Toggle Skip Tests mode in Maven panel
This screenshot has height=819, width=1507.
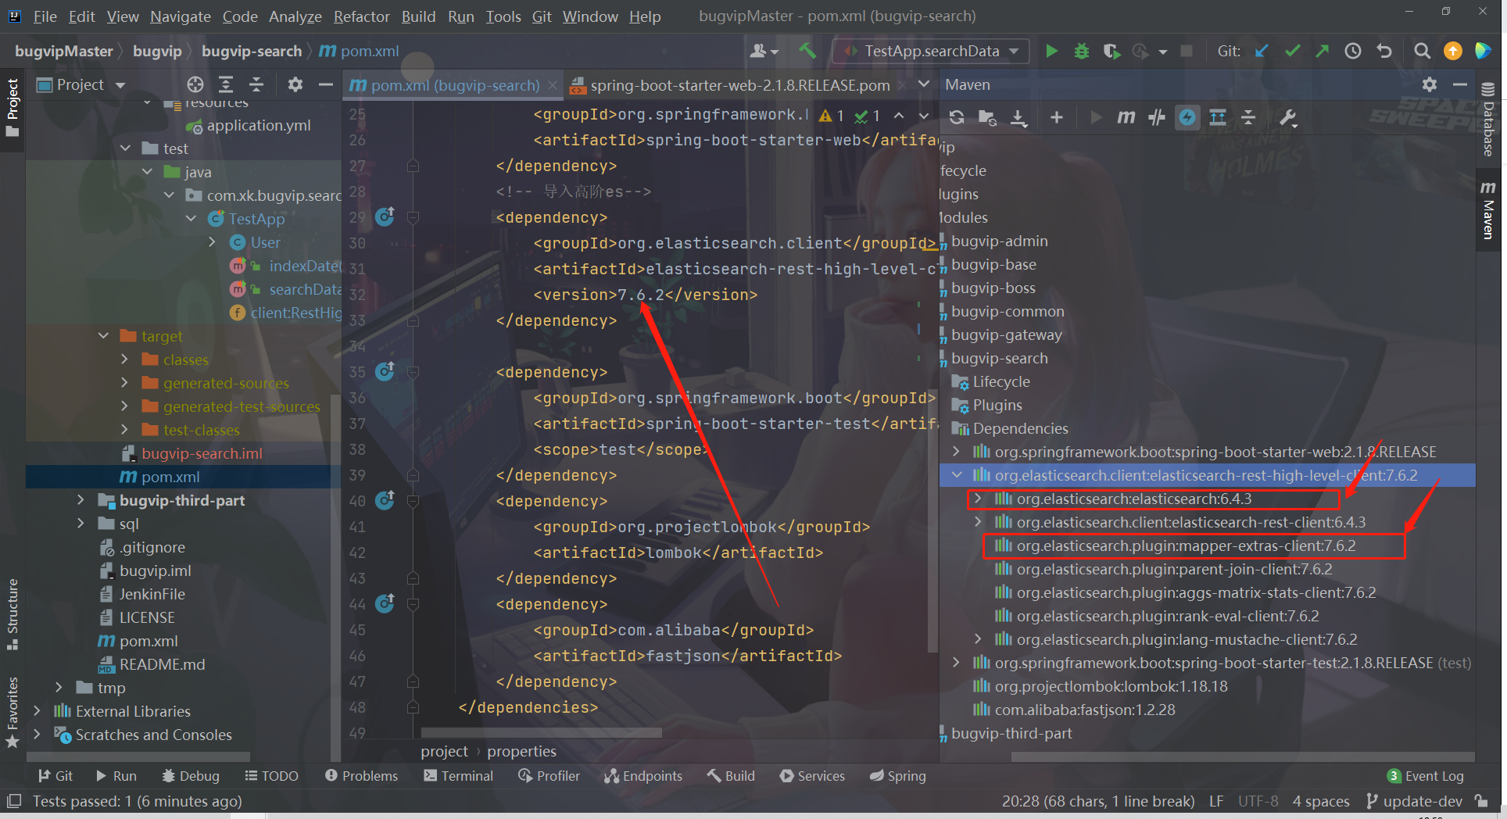point(1157,117)
